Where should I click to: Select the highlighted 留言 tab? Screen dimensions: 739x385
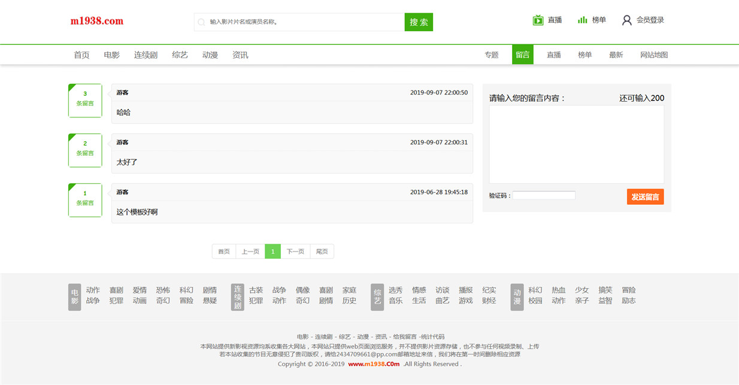point(523,54)
